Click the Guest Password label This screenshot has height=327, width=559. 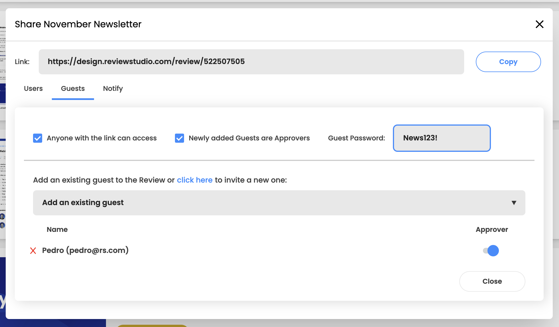click(x=356, y=138)
